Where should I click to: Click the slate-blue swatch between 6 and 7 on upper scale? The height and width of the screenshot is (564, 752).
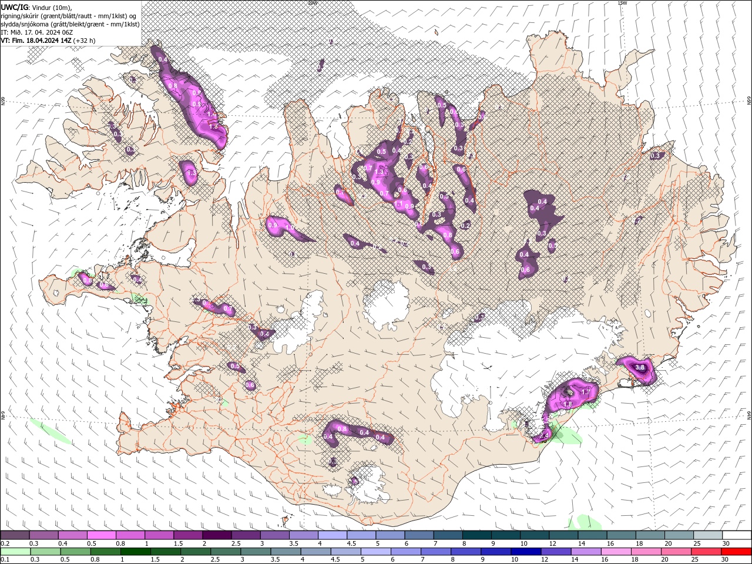pyautogui.click(x=418, y=535)
